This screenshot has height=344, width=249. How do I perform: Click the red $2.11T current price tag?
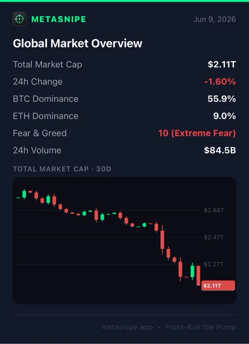point(218,286)
